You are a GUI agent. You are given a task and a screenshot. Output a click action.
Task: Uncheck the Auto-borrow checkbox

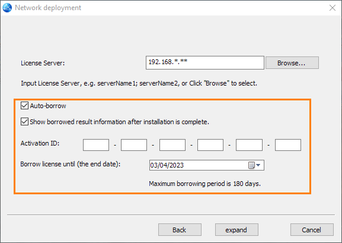(x=24, y=105)
